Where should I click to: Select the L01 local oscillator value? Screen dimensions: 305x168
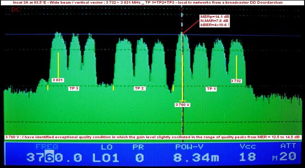coord(106,157)
